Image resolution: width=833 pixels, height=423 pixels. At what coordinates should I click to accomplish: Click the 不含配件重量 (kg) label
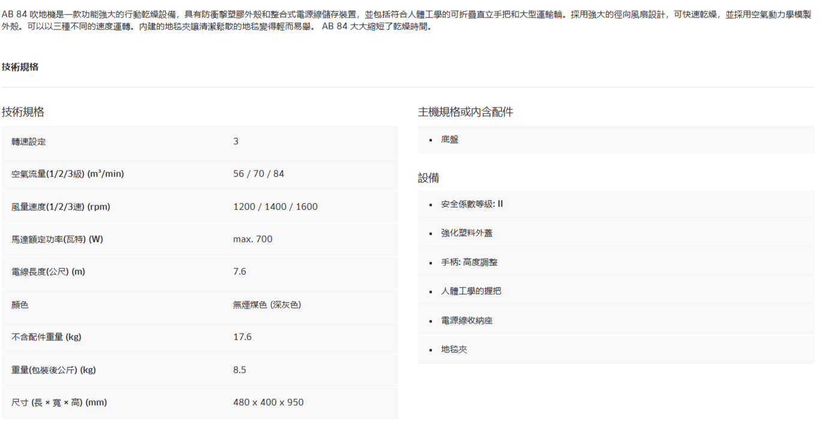[x=46, y=337]
